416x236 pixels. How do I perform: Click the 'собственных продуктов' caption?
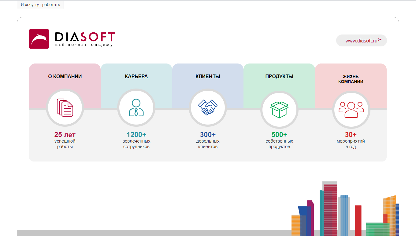tap(279, 144)
